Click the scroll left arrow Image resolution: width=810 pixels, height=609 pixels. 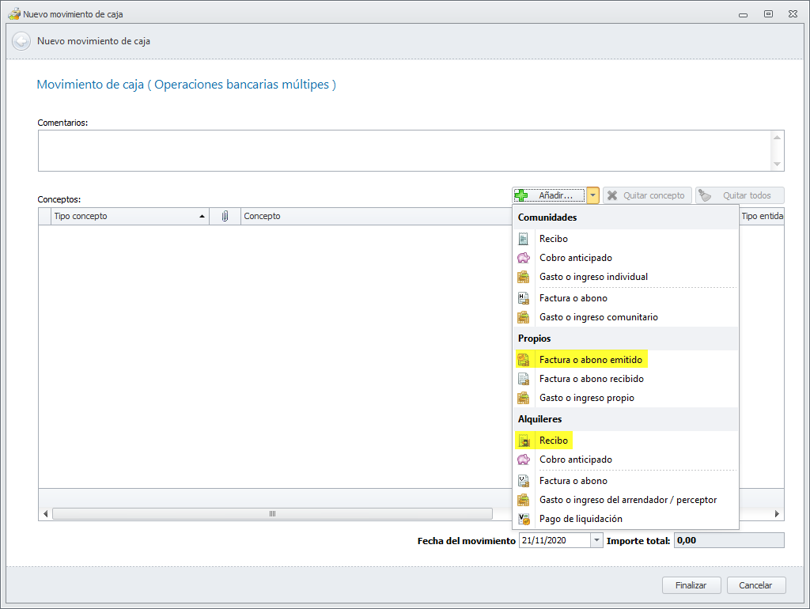[x=45, y=513]
